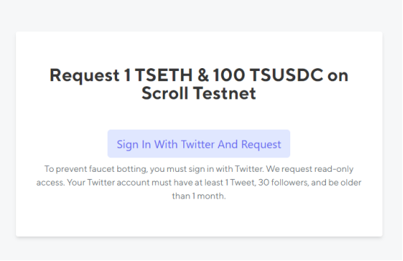Screen dimensions: 403x261
Task: Select the Request 1 TSETH heading
Action: 199,84
